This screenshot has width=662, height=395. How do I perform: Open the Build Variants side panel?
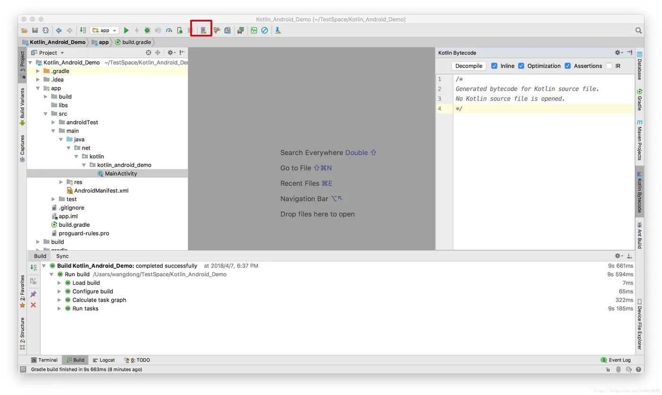click(22, 107)
